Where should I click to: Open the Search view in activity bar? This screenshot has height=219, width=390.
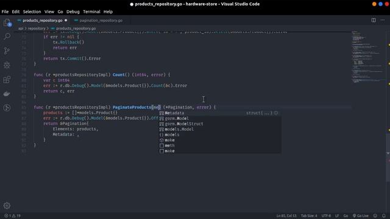[7, 36]
